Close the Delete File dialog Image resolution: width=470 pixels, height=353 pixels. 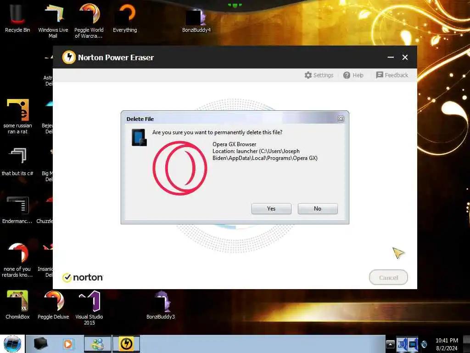tap(341, 119)
